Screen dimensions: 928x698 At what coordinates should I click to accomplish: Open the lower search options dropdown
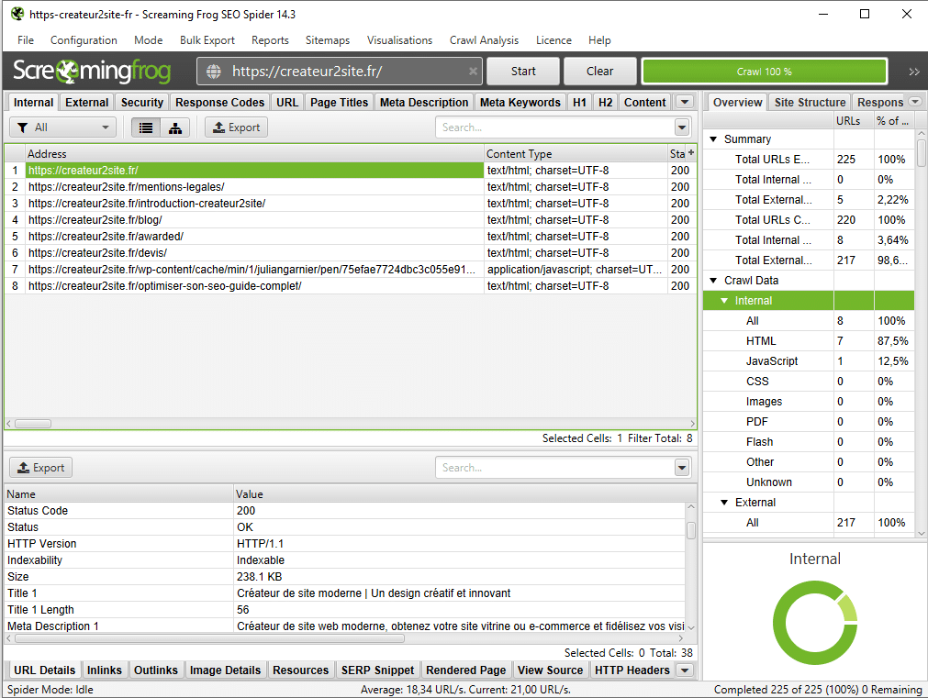pos(682,467)
